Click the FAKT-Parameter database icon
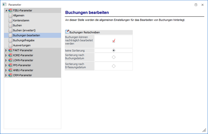This screenshot has height=134, width=208. point(10,50)
